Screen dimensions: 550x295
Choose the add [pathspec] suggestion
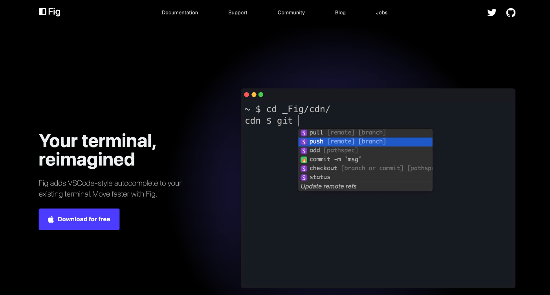[365, 151]
